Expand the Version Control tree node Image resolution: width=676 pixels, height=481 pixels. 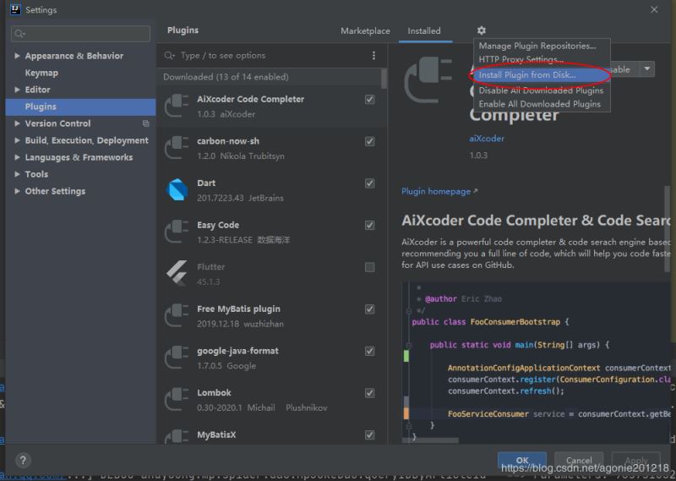[17, 123]
